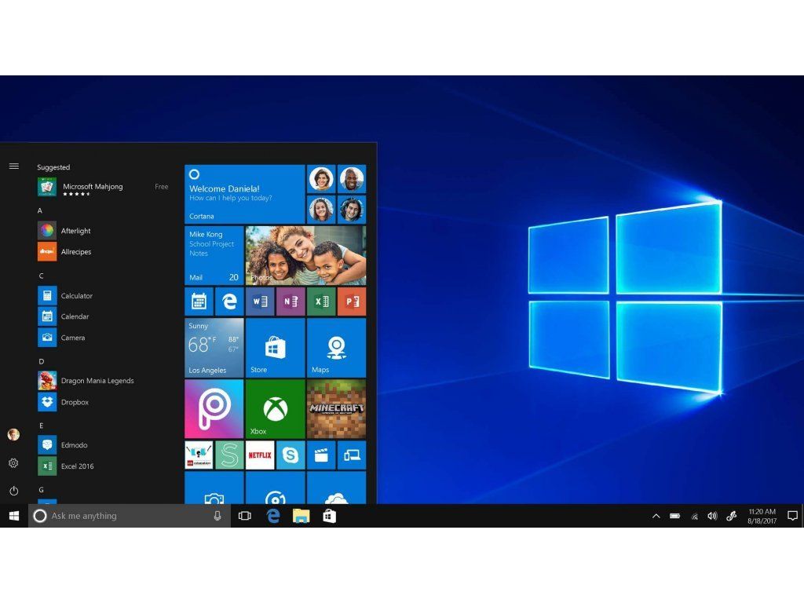Open the volume speaker tray icon
Viewport: 804px width, 603px height.
pos(712,517)
